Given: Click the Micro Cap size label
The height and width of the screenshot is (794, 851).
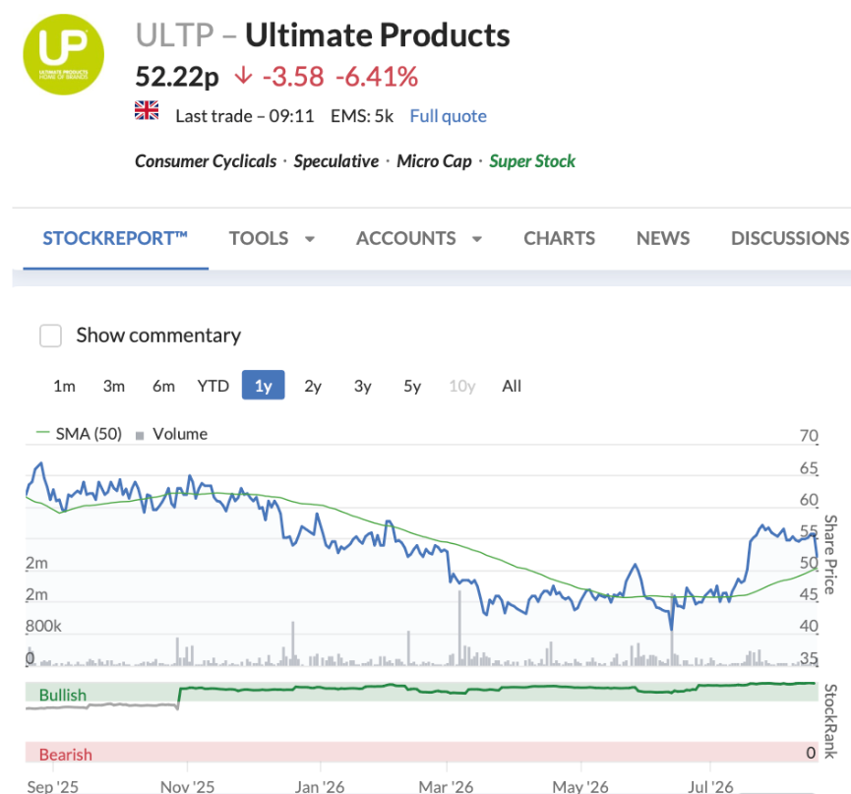Looking at the screenshot, I should point(434,161).
